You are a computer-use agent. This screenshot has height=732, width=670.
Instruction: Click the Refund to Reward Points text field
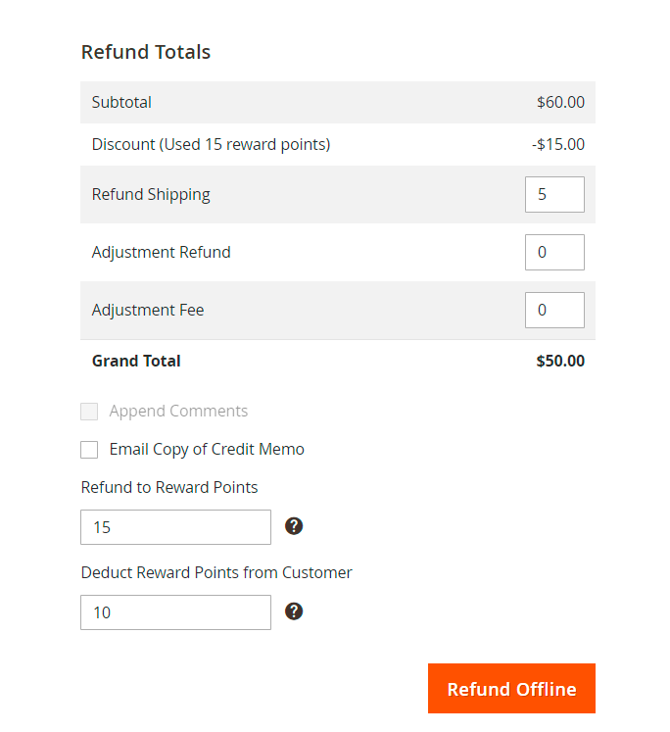point(175,527)
